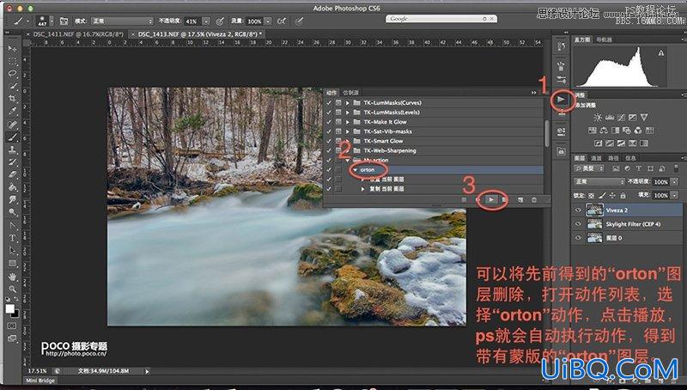Play the selected orton action
The width and height of the screenshot is (687, 390).
[491, 200]
